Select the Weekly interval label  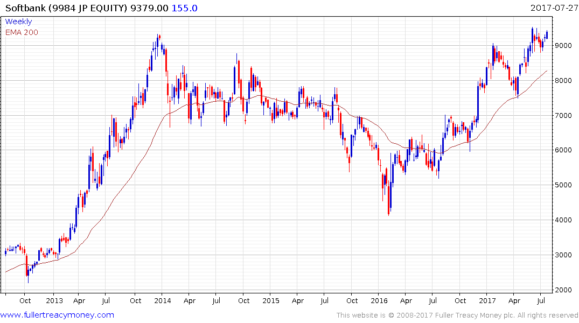(x=18, y=22)
